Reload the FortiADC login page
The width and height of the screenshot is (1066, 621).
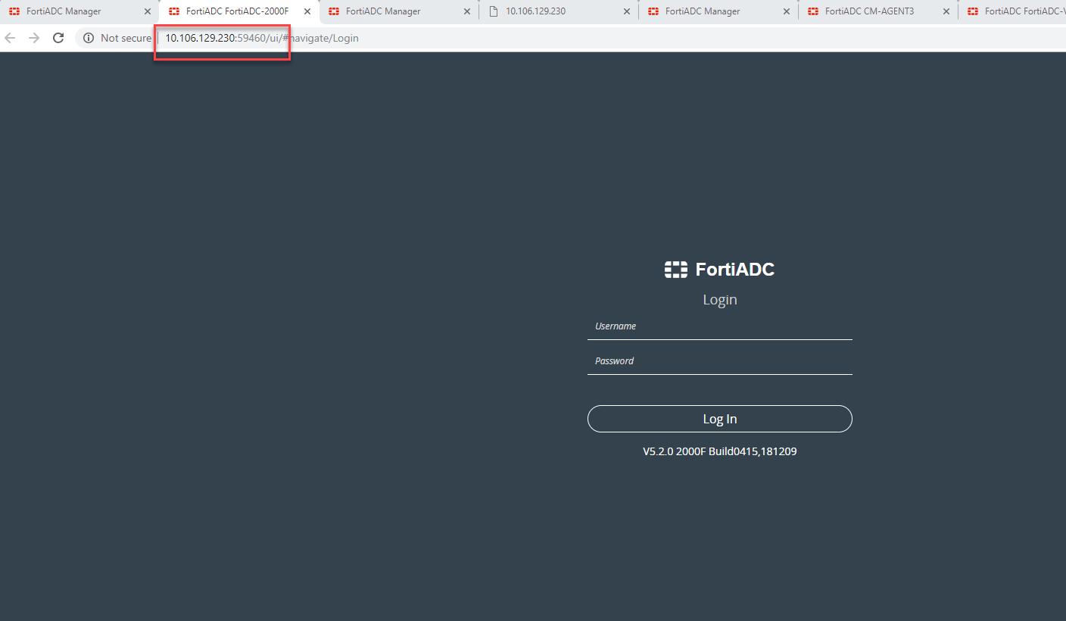pyautogui.click(x=58, y=38)
